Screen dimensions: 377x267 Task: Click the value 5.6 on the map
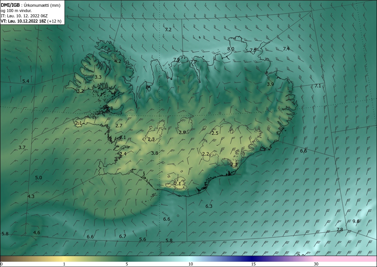tap(143, 239)
